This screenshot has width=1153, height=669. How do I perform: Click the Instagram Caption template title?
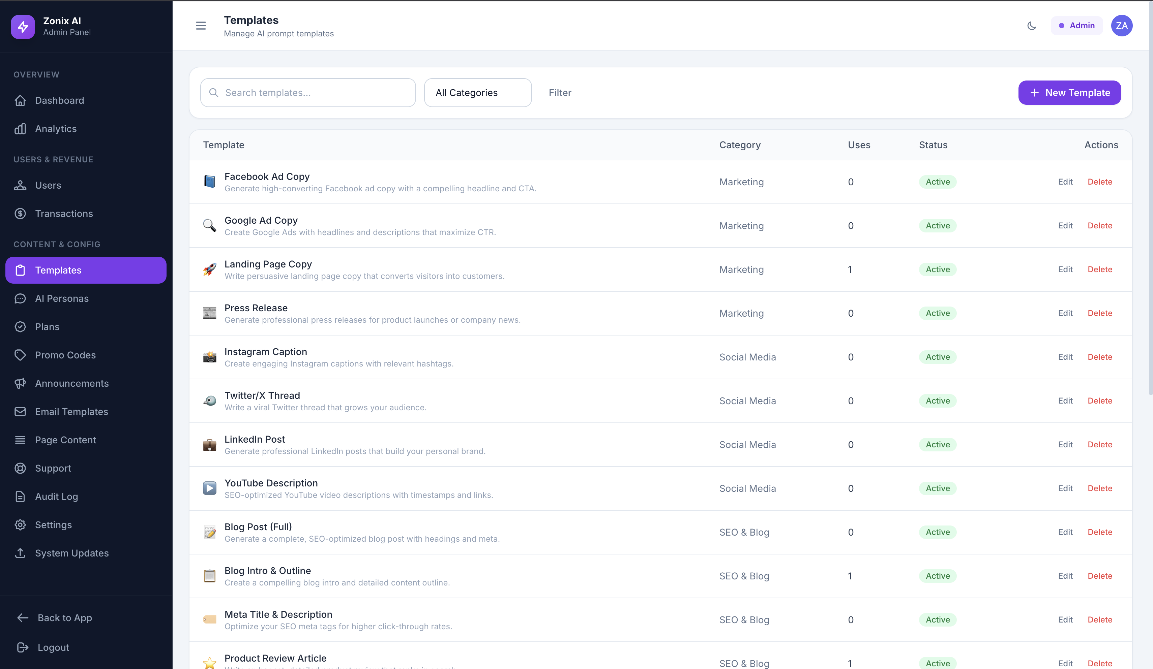tap(266, 352)
